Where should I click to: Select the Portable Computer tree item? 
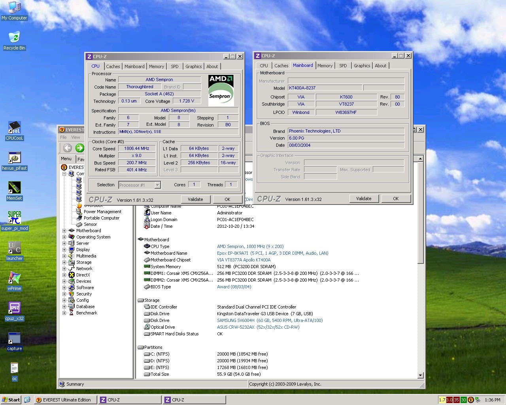tap(101, 218)
